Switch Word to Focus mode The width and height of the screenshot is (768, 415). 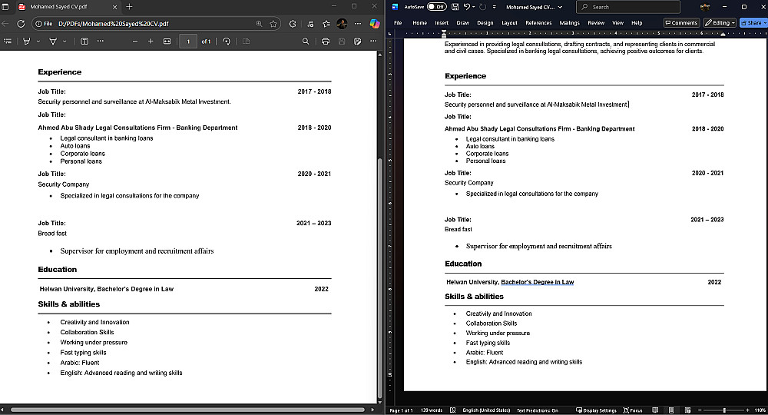[633, 410]
